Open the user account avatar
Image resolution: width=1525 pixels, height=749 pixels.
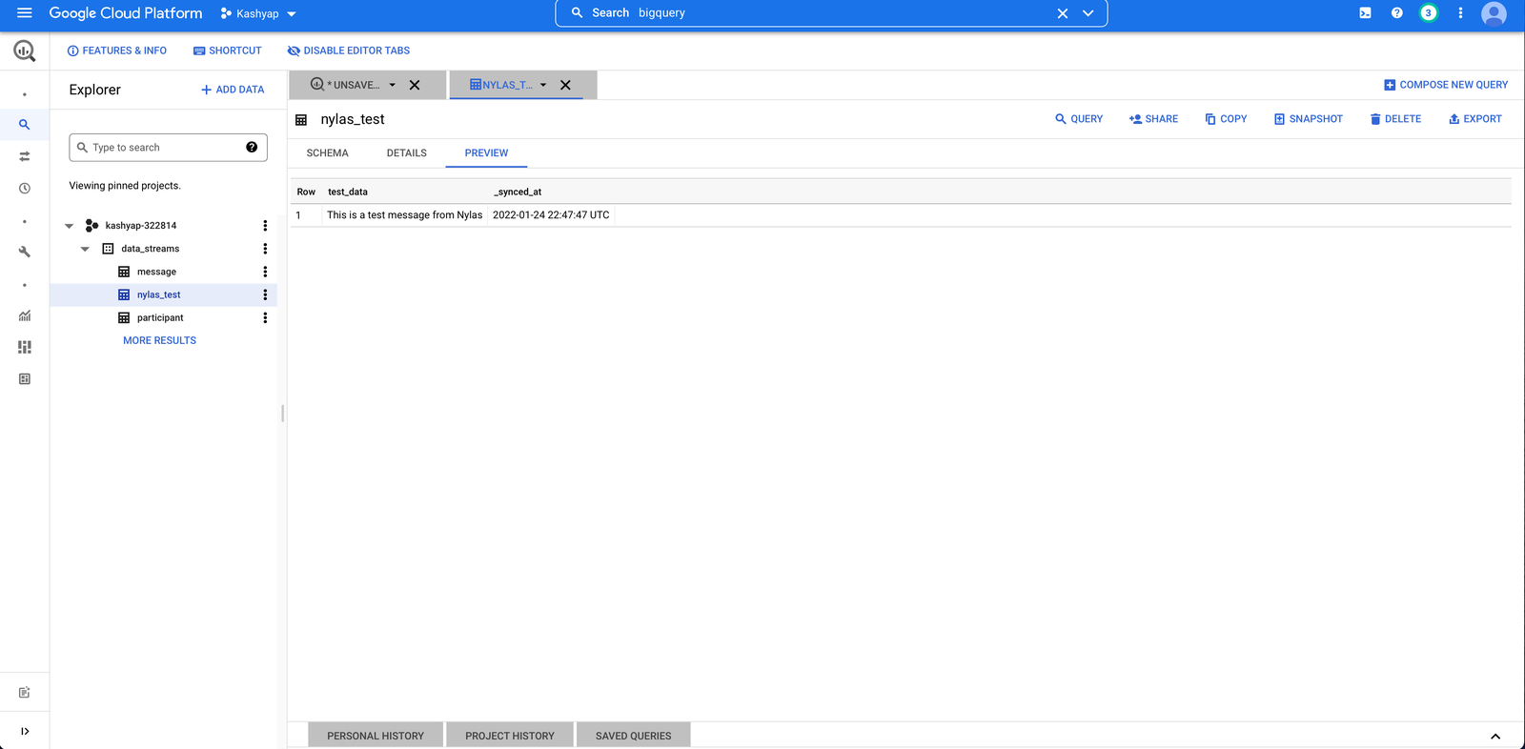point(1494,13)
